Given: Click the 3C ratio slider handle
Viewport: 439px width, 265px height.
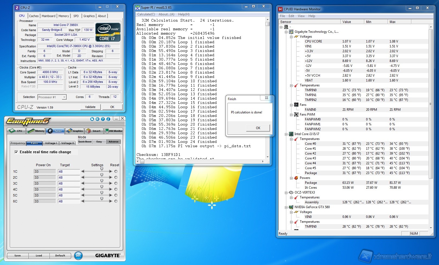Looking at the screenshot, I should click(102, 181).
